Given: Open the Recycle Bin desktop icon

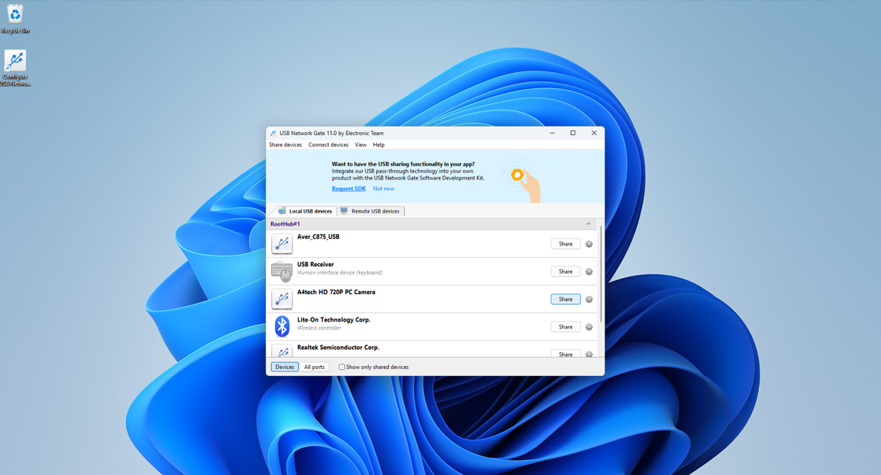Looking at the screenshot, I should click(x=15, y=18).
